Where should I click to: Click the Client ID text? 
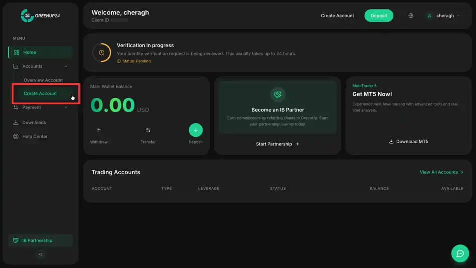pyautogui.click(x=110, y=20)
